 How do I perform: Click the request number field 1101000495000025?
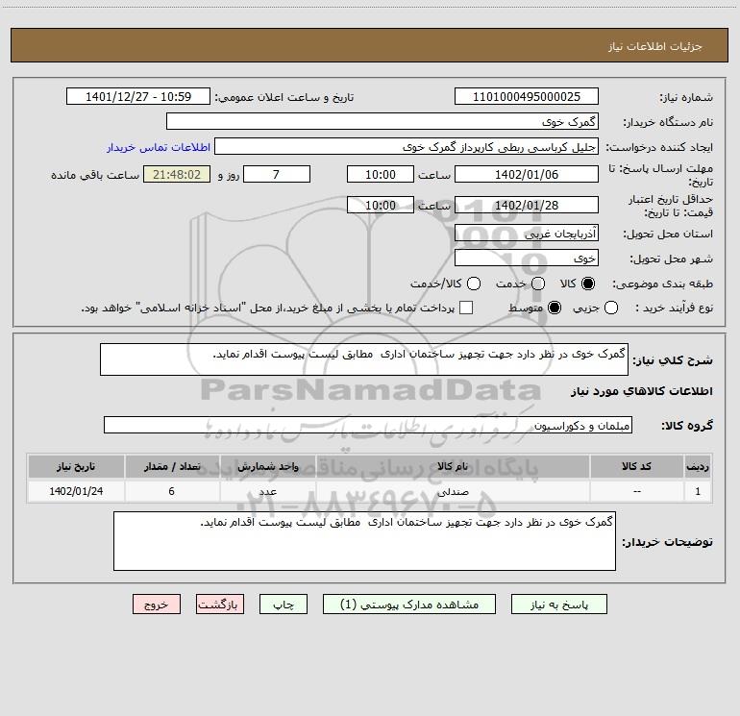coord(527,96)
